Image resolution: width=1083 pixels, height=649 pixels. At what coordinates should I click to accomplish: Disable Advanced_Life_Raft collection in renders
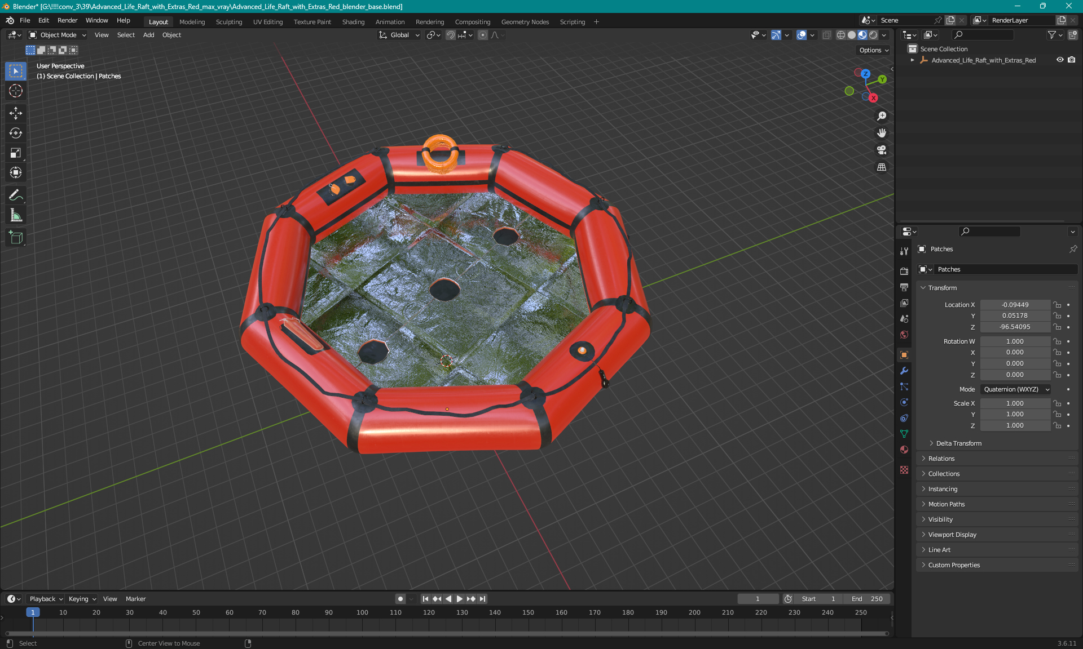click(1072, 60)
